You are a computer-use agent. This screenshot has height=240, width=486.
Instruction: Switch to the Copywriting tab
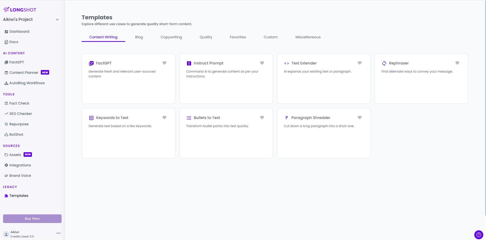click(171, 37)
